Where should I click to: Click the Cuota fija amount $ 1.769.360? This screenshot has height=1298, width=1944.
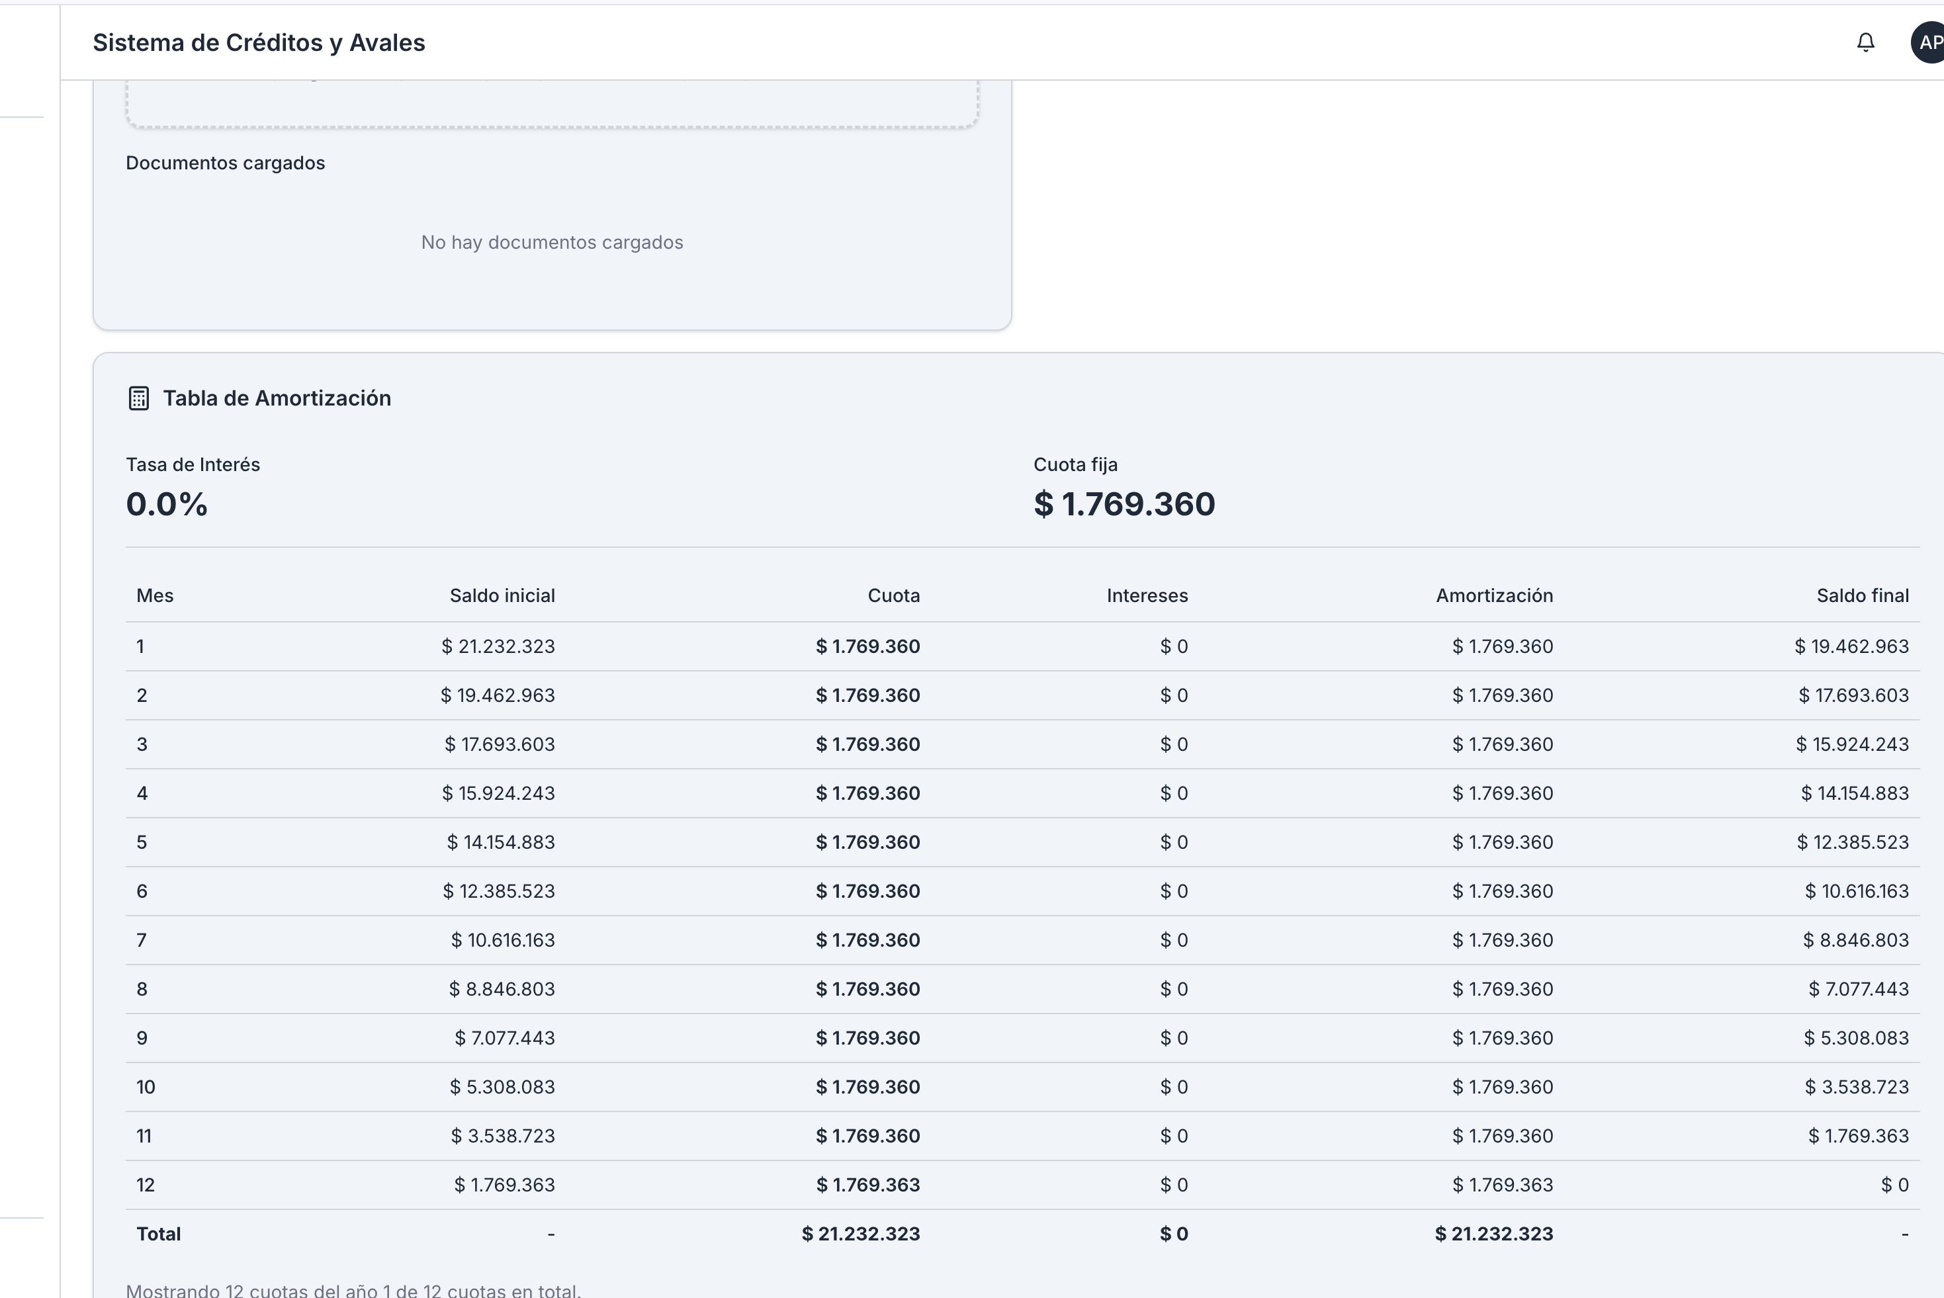(x=1124, y=504)
